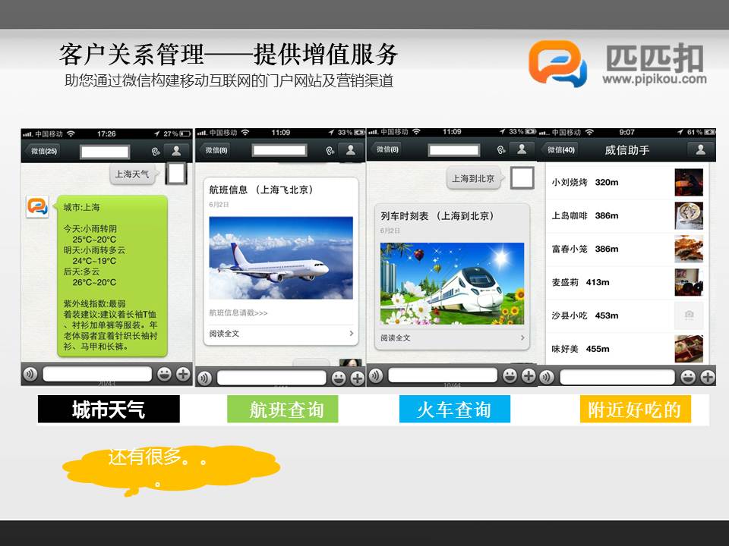Image resolution: width=729 pixels, height=546 pixels.
Task: Open the emoji picker in the 威信助手 chat
Action: (689, 377)
